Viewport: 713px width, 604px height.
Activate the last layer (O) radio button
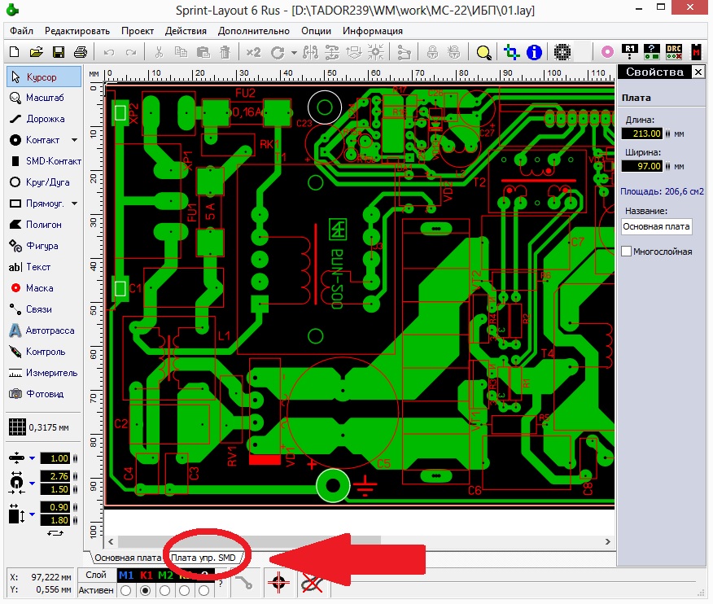tap(204, 590)
